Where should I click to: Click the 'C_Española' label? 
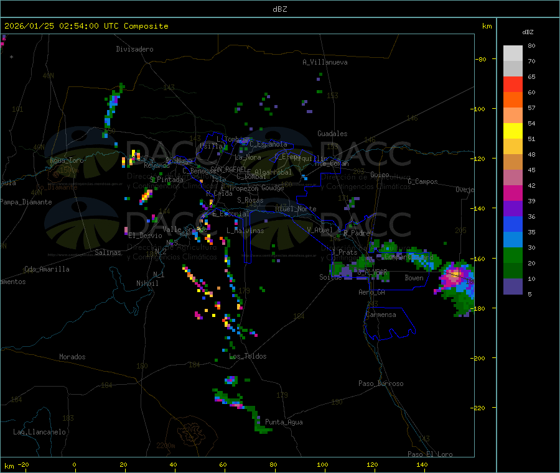click(x=268, y=144)
